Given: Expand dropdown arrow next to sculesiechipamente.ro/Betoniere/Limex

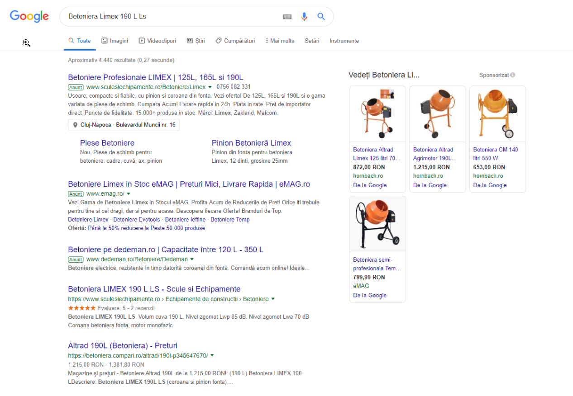Looking at the screenshot, I should click(210, 87).
